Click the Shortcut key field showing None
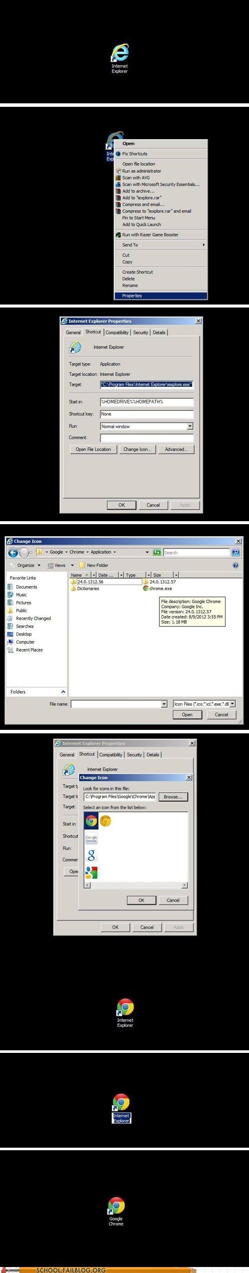This screenshot has height=1273, width=249. (x=146, y=414)
